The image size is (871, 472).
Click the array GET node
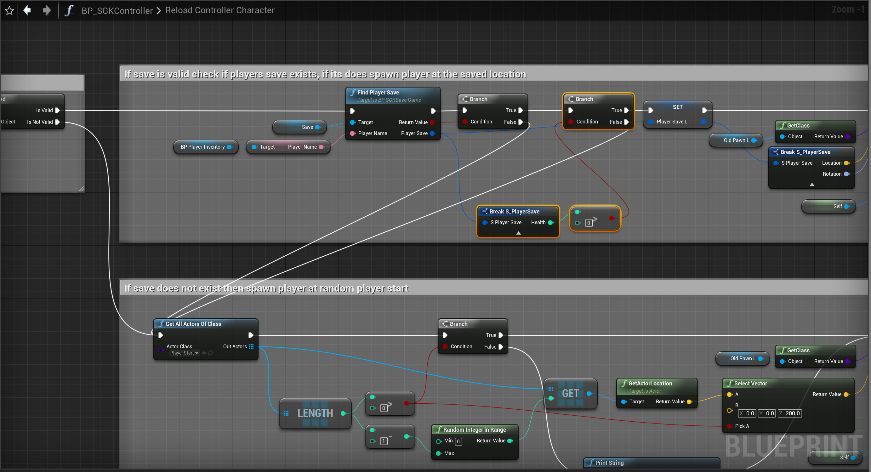(x=570, y=394)
